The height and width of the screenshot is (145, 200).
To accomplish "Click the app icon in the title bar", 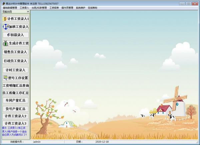I will tap(3, 3).
